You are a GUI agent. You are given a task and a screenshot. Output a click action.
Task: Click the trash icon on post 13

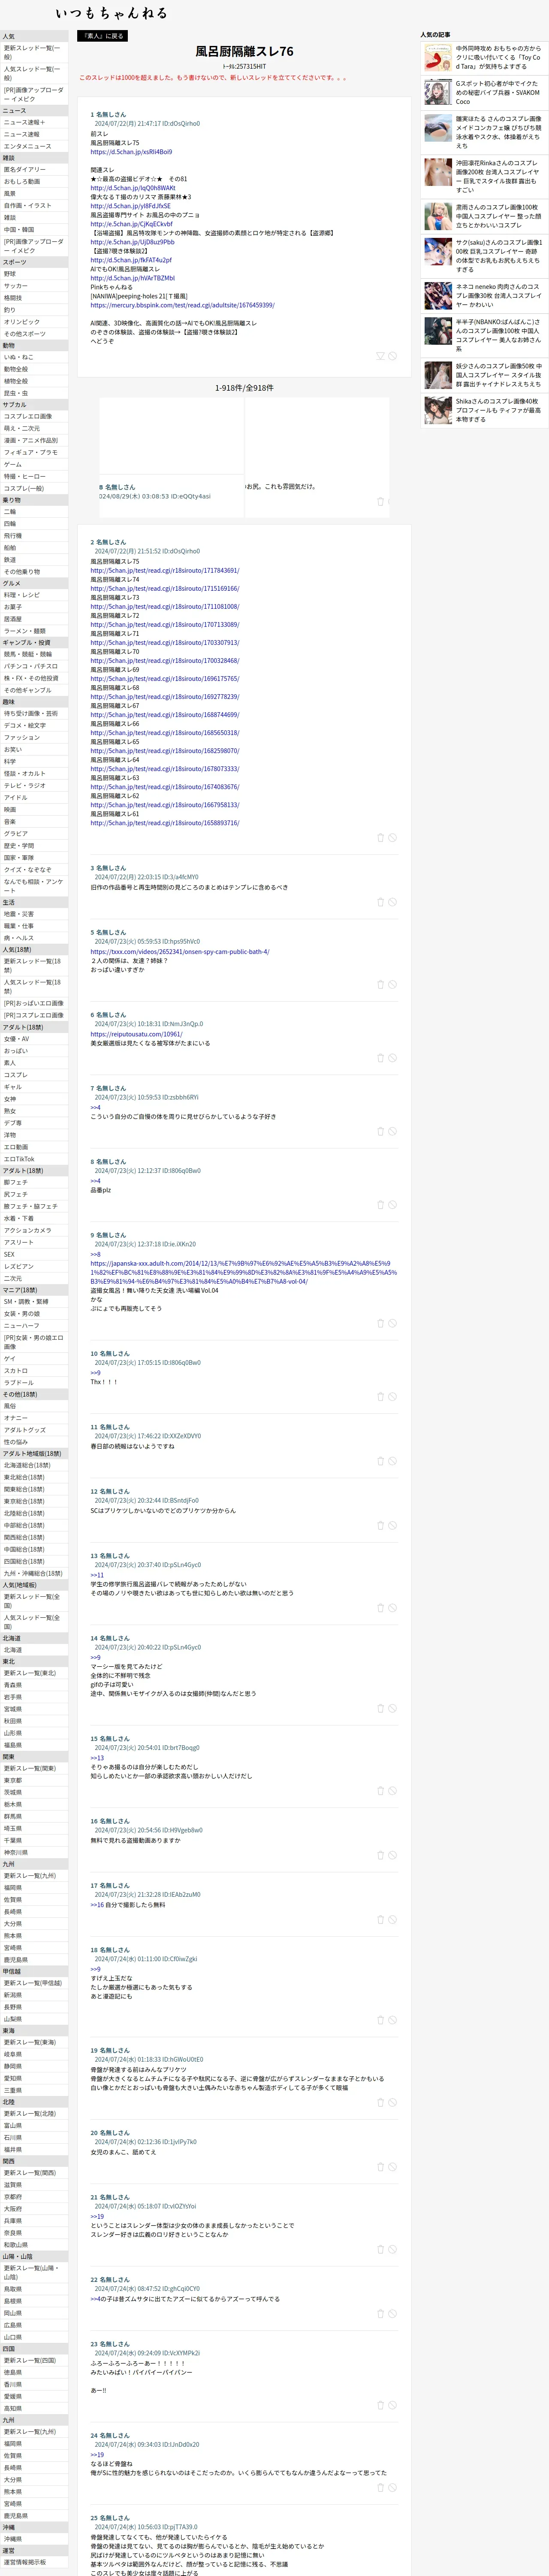click(380, 1608)
